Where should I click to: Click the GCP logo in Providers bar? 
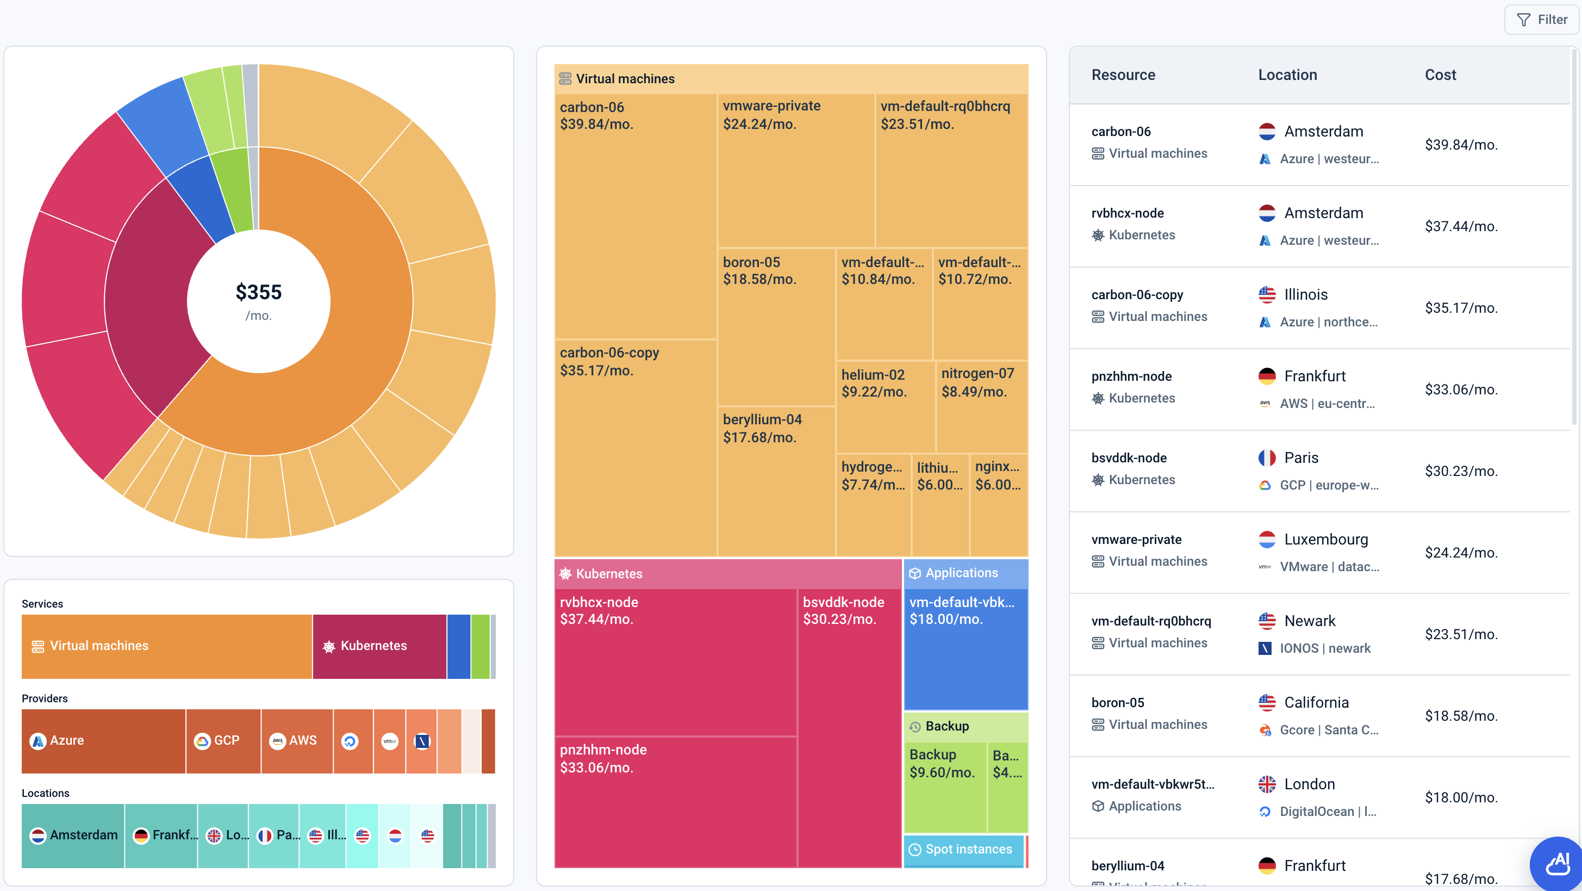[x=202, y=741]
